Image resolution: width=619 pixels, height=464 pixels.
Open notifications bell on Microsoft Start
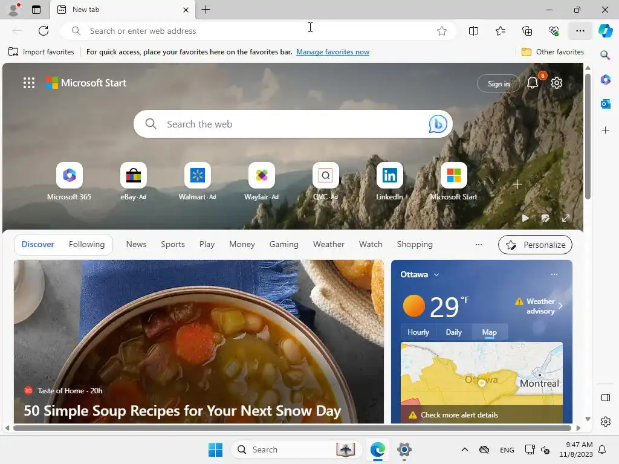tap(533, 83)
